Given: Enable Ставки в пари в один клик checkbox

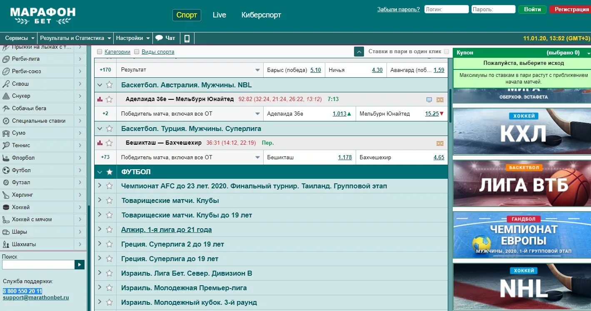Looking at the screenshot, I should coord(446,52).
